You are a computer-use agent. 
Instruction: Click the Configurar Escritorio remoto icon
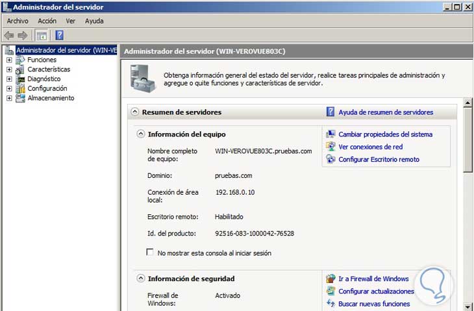[331, 159]
